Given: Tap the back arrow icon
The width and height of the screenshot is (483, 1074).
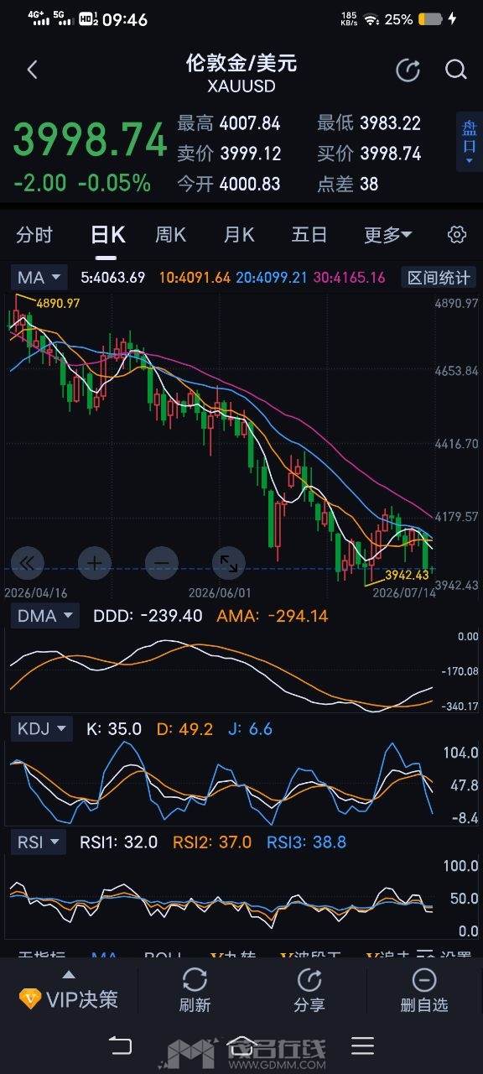Looking at the screenshot, I should coord(33,70).
